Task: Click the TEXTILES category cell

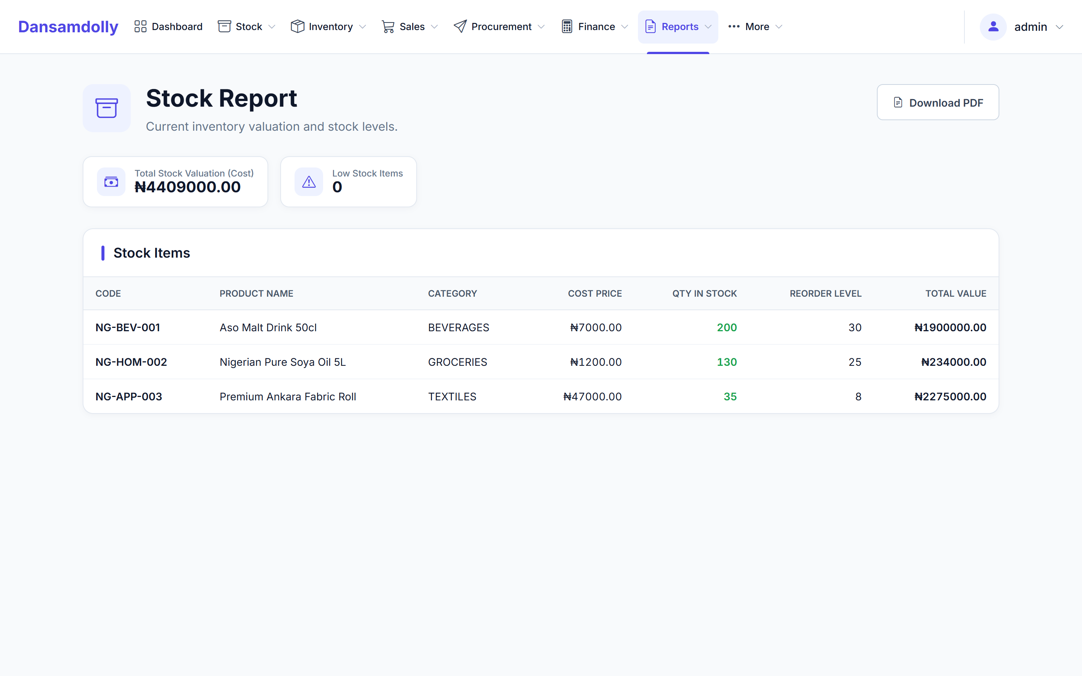Action: [452, 397]
